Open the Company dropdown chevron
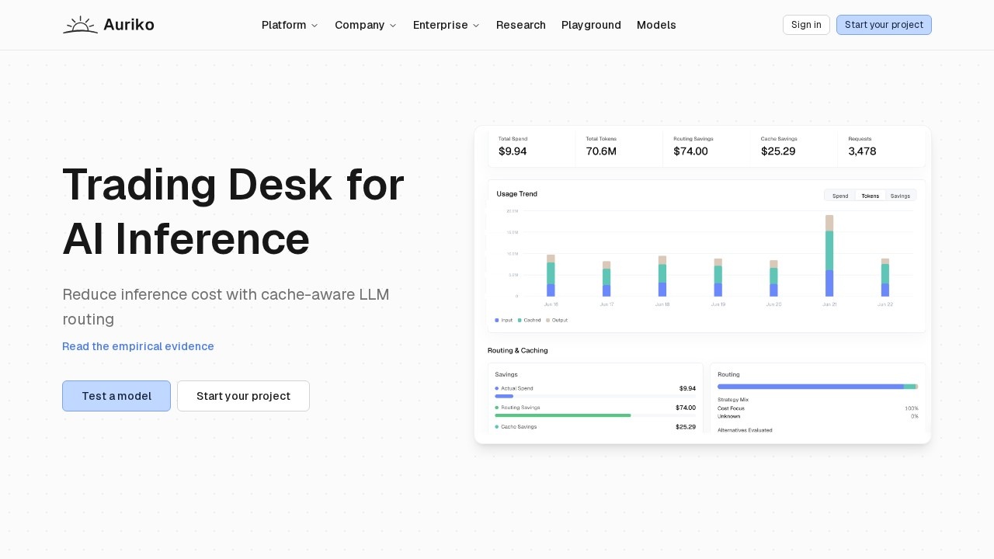Viewport: 994px width, 559px height. click(x=393, y=26)
